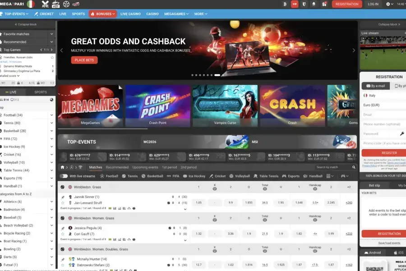The height and width of the screenshot is (271, 406).
Task: Click the Email input field
Action: 384,115
